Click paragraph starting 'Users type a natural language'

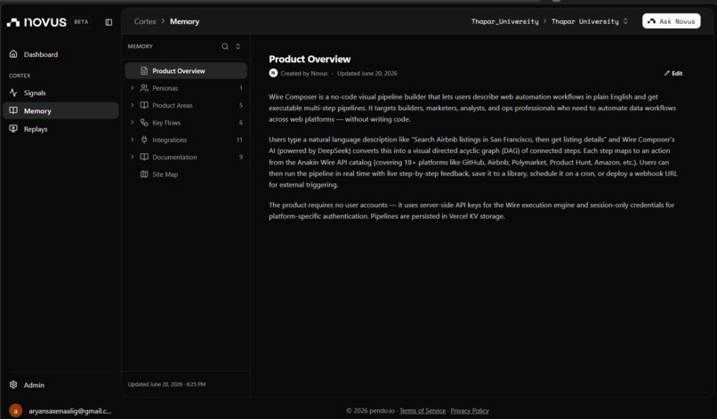pos(473,162)
